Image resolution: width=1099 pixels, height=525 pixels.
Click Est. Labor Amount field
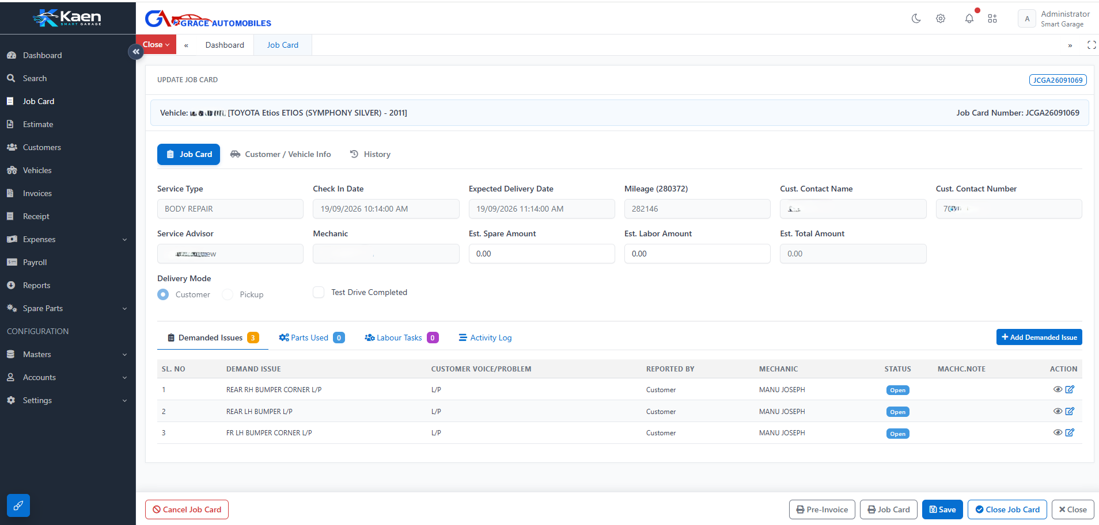(x=697, y=254)
